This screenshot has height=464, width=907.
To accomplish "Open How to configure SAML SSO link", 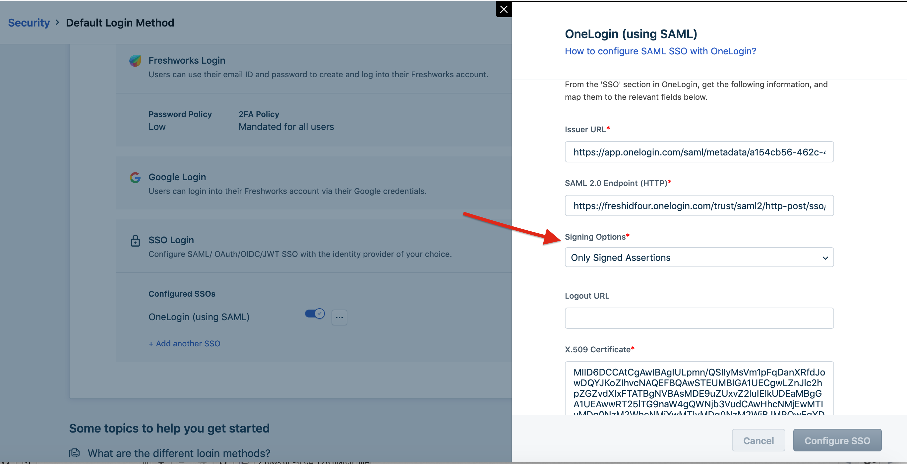I will (x=660, y=51).
